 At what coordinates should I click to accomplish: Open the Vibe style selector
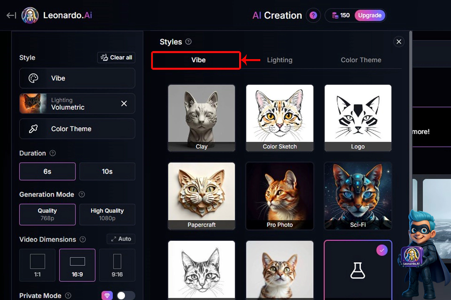point(77,78)
